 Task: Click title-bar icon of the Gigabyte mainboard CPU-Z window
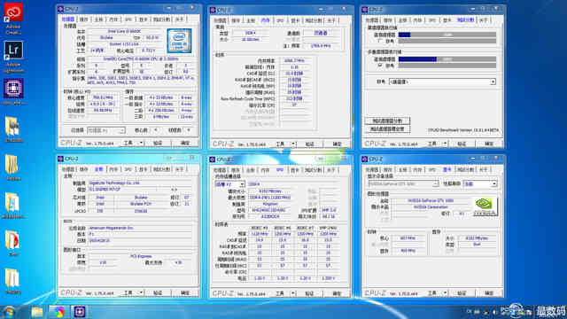61,159
